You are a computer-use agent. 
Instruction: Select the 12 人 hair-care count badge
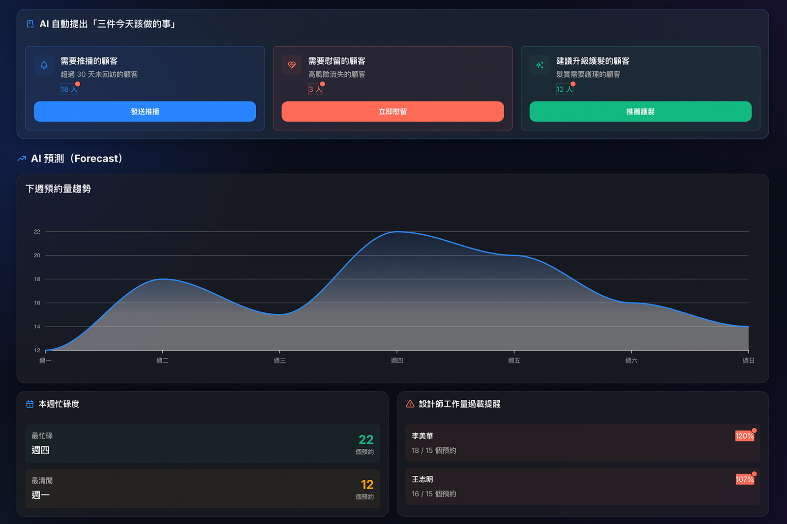point(564,89)
